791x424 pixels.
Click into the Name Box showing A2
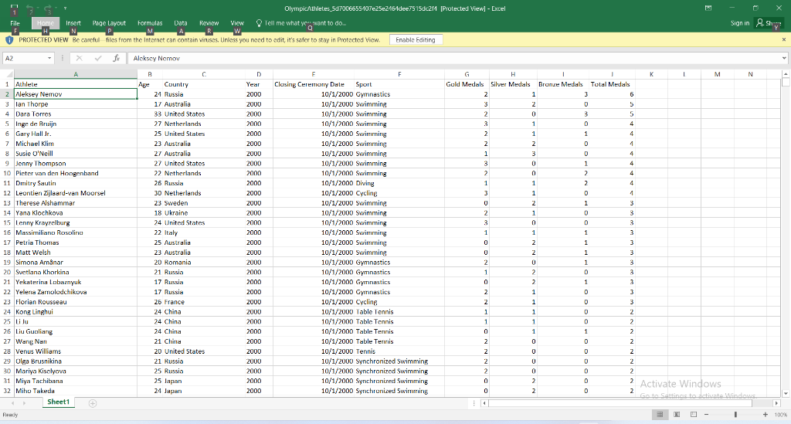pyautogui.click(x=24, y=59)
